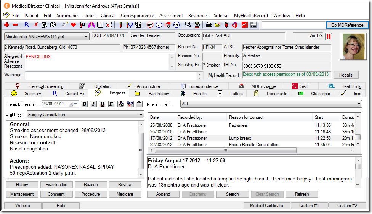Click the red pause timer button

329,37
